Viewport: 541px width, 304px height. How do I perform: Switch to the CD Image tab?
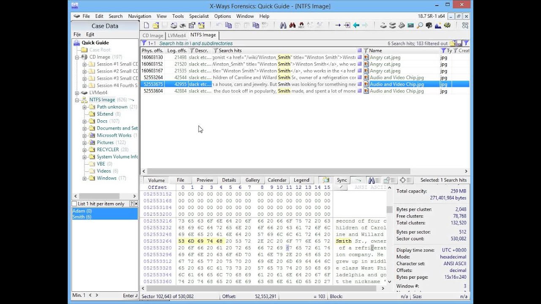[153, 35]
